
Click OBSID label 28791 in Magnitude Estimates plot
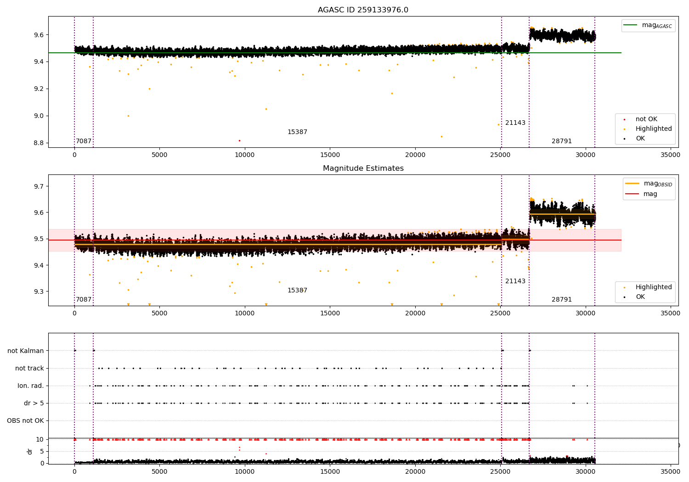[562, 300]
